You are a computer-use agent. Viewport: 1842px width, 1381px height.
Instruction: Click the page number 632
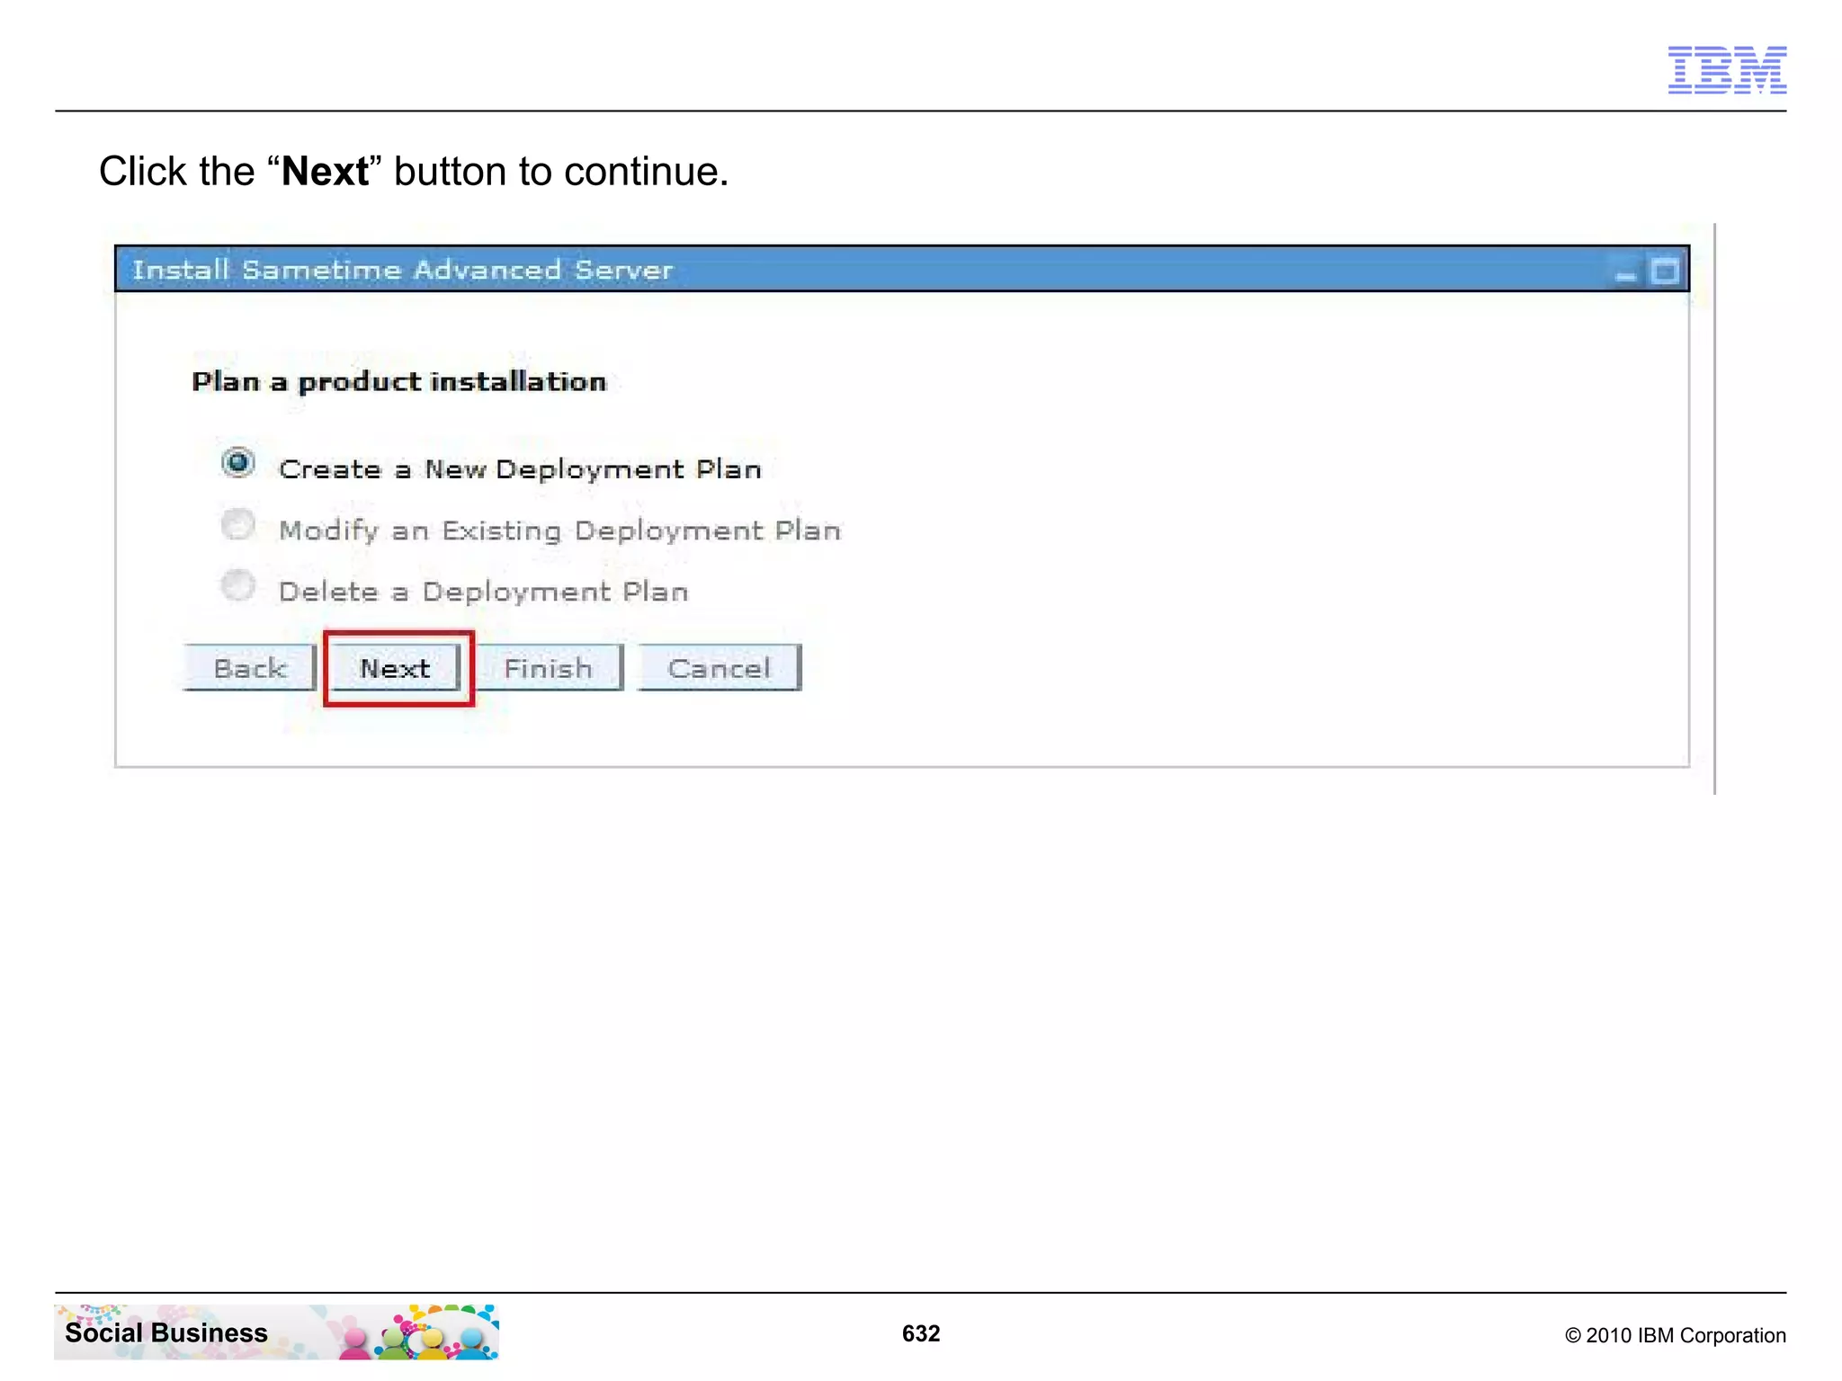(921, 1333)
